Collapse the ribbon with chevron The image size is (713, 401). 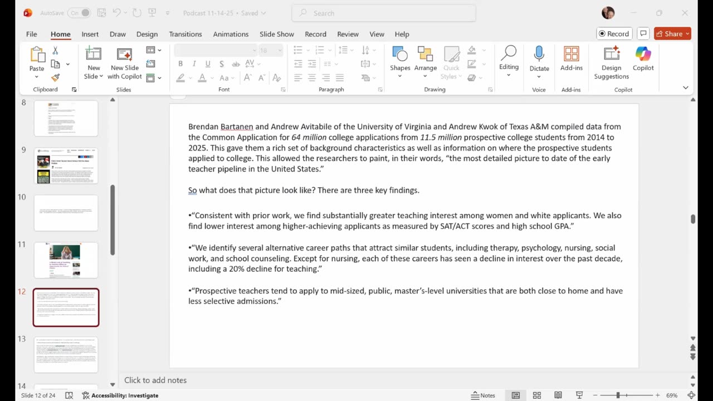coord(685,88)
